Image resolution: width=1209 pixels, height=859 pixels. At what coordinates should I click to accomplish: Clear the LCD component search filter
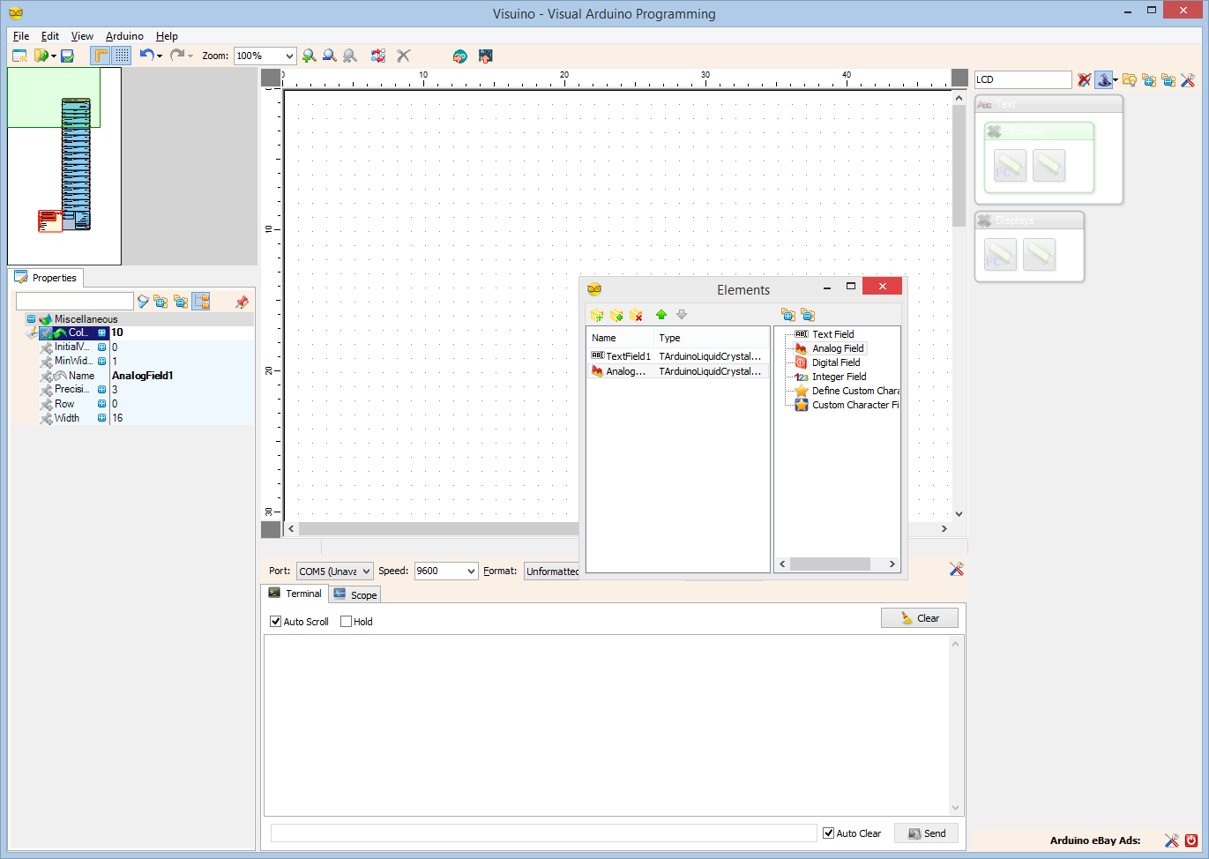(x=1085, y=80)
